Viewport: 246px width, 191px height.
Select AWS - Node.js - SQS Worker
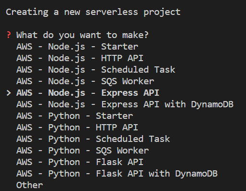[x=85, y=81]
